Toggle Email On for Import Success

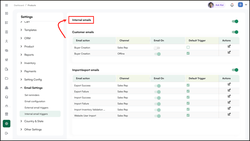tap(157, 98)
